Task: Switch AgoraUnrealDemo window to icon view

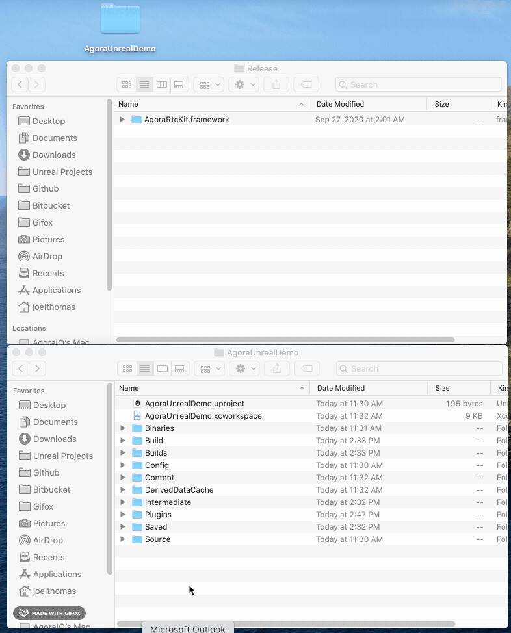Action: click(x=127, y=368)
